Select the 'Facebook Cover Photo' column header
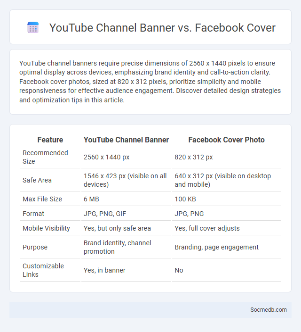This screenshot has width=301, height=332. 226,140
